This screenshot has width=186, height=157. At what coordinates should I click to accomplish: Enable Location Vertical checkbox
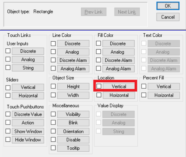99,86
